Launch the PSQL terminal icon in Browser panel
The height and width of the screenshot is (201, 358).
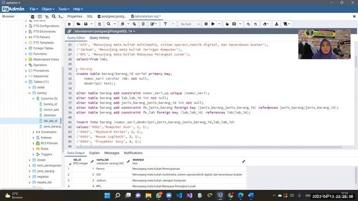(60, 16)
